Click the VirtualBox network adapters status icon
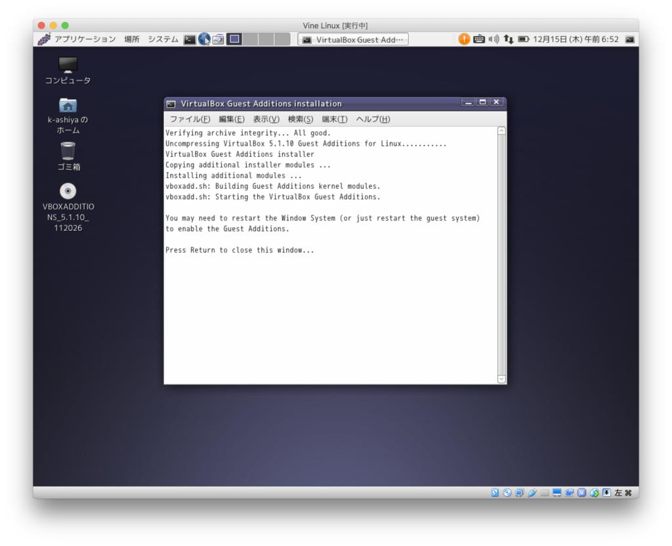 coord(520,493)
